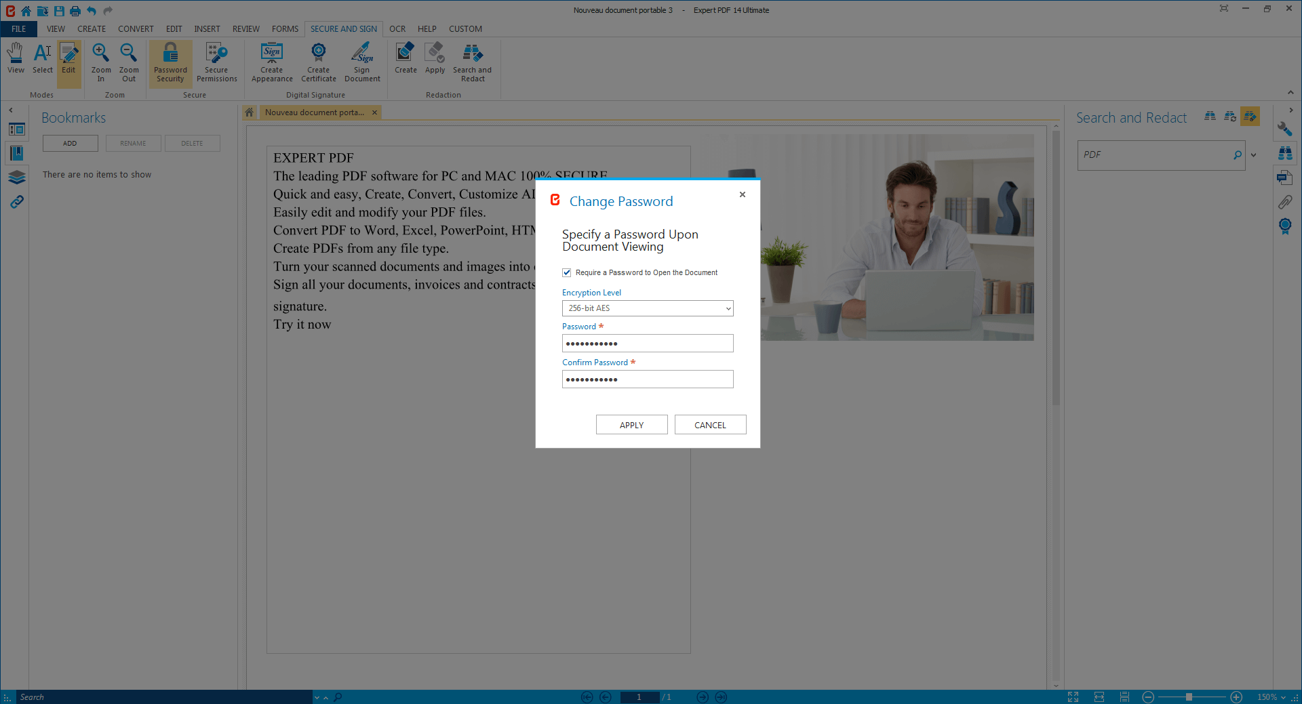The height and width of the screenshot is (704, 1302).
Task: Click undo arrow in title bar
Action: click(92, 10)
